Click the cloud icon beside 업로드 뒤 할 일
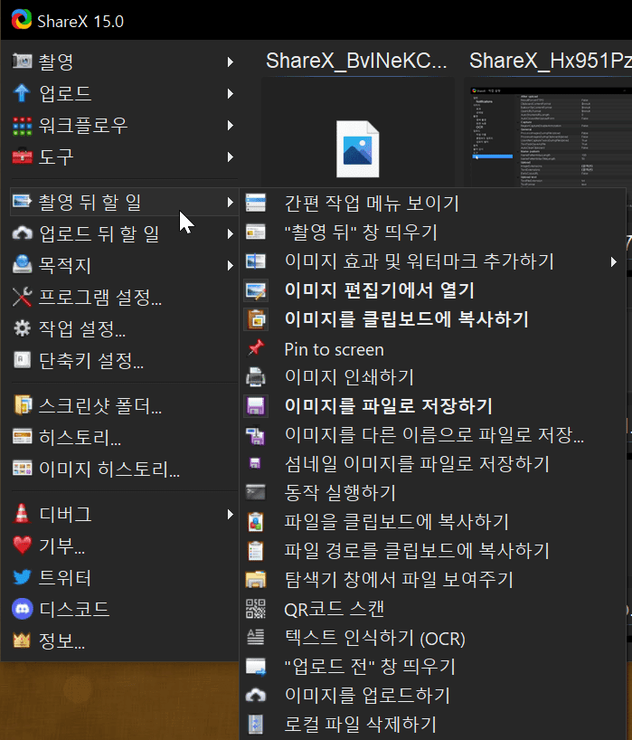This screenshot has height=740, width=632. 22,233
